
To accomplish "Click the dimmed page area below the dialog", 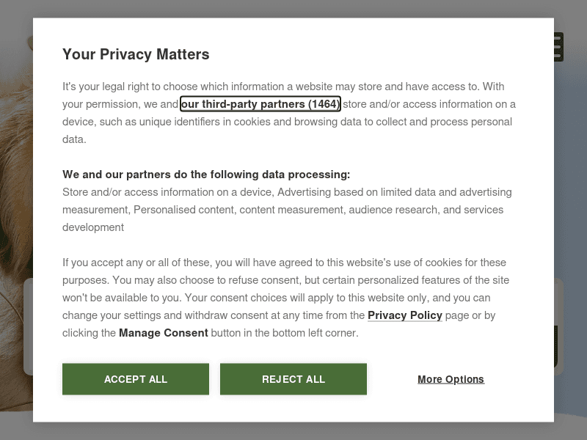I will 293,431.
